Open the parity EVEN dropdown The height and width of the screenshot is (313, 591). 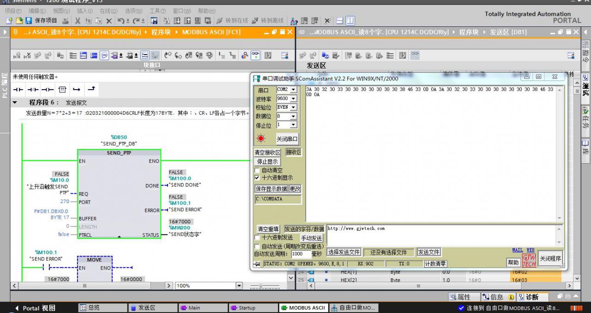tap(293, 107)
